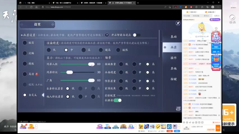Open the 画质 settings tab
Screen dimensions: 239x134
click(172, 47)
